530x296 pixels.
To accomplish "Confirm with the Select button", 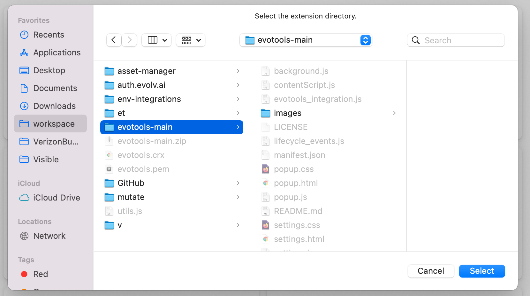I will pos(481,271).
